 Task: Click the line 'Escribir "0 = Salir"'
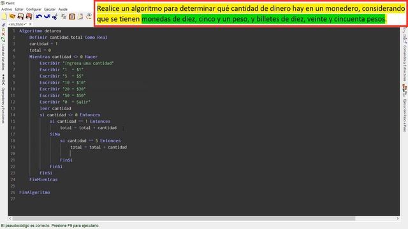(x=65, y=102)
